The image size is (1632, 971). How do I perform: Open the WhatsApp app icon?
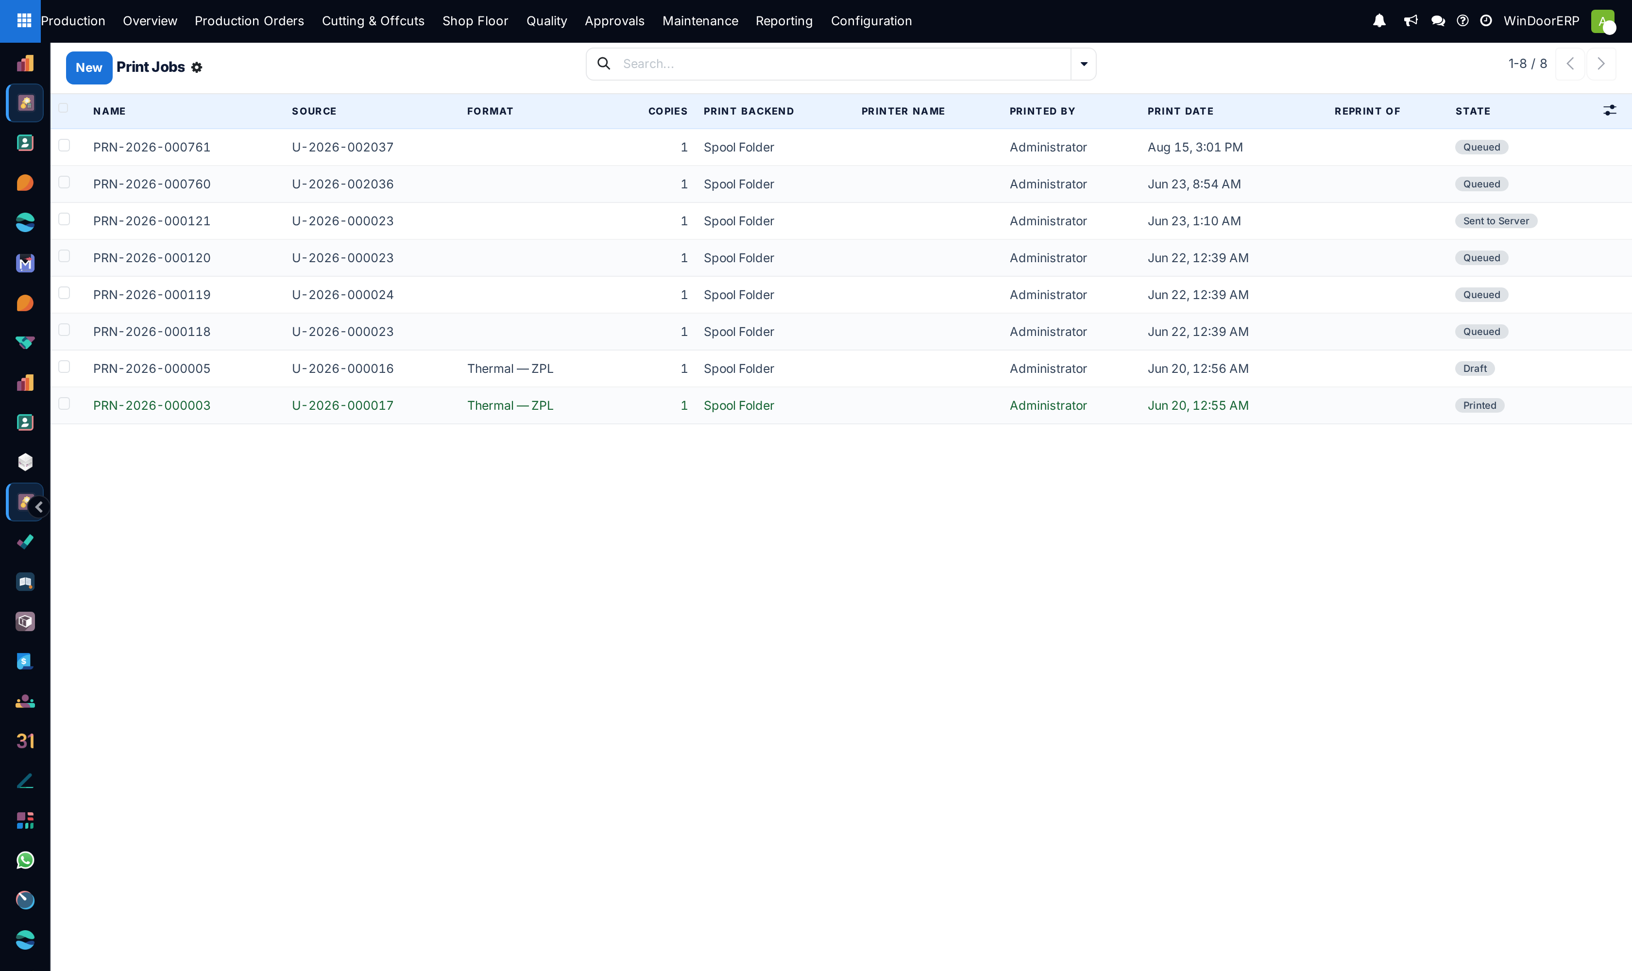coord(25,860)
